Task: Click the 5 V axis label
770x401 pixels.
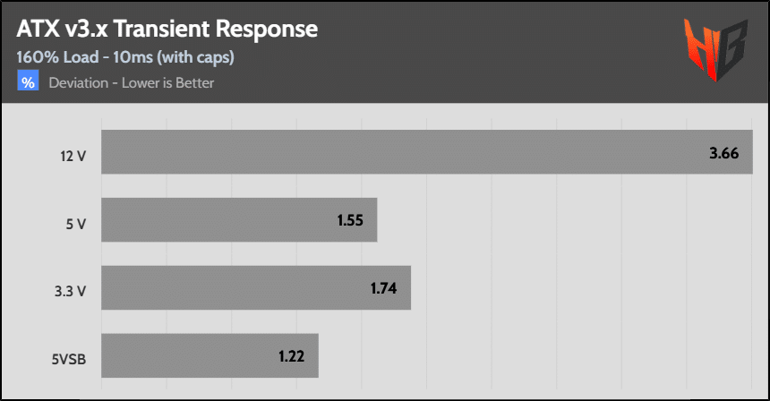Action: pos(76,221)
